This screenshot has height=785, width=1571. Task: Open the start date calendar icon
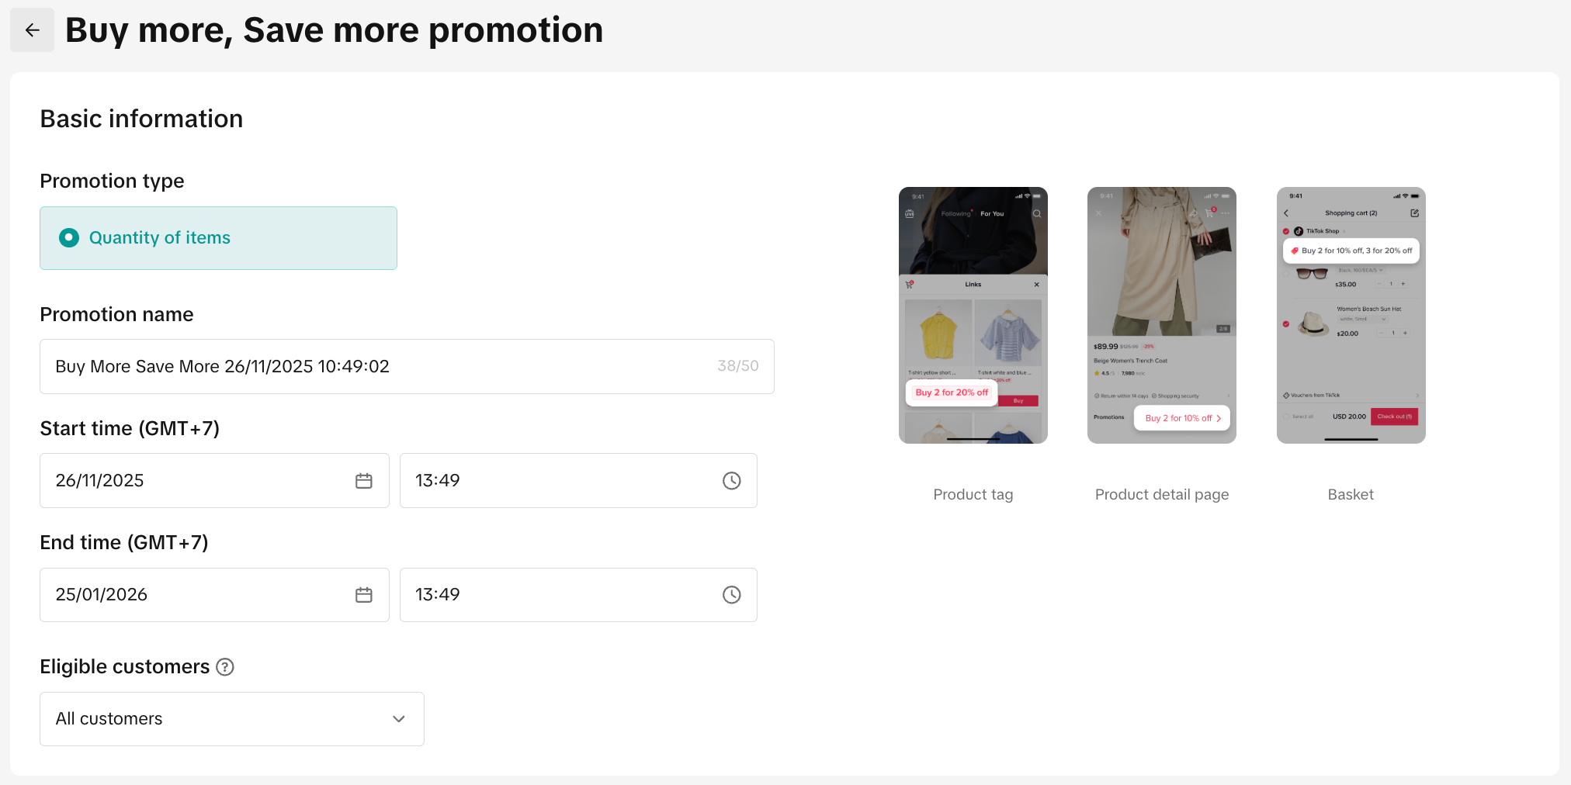pos(364,481)
